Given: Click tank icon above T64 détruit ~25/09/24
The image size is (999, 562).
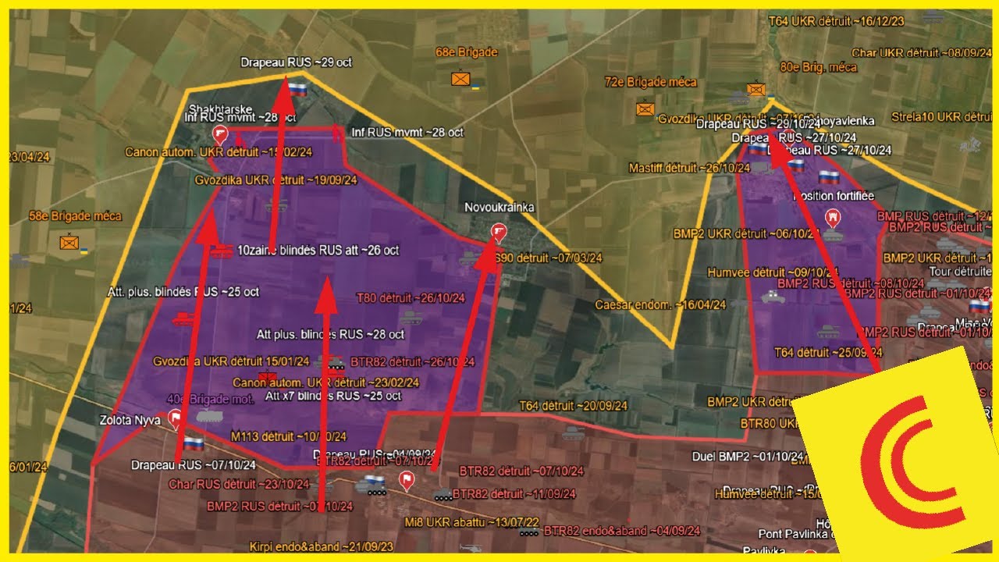Looking at the screenshot, I should [828, 331].
